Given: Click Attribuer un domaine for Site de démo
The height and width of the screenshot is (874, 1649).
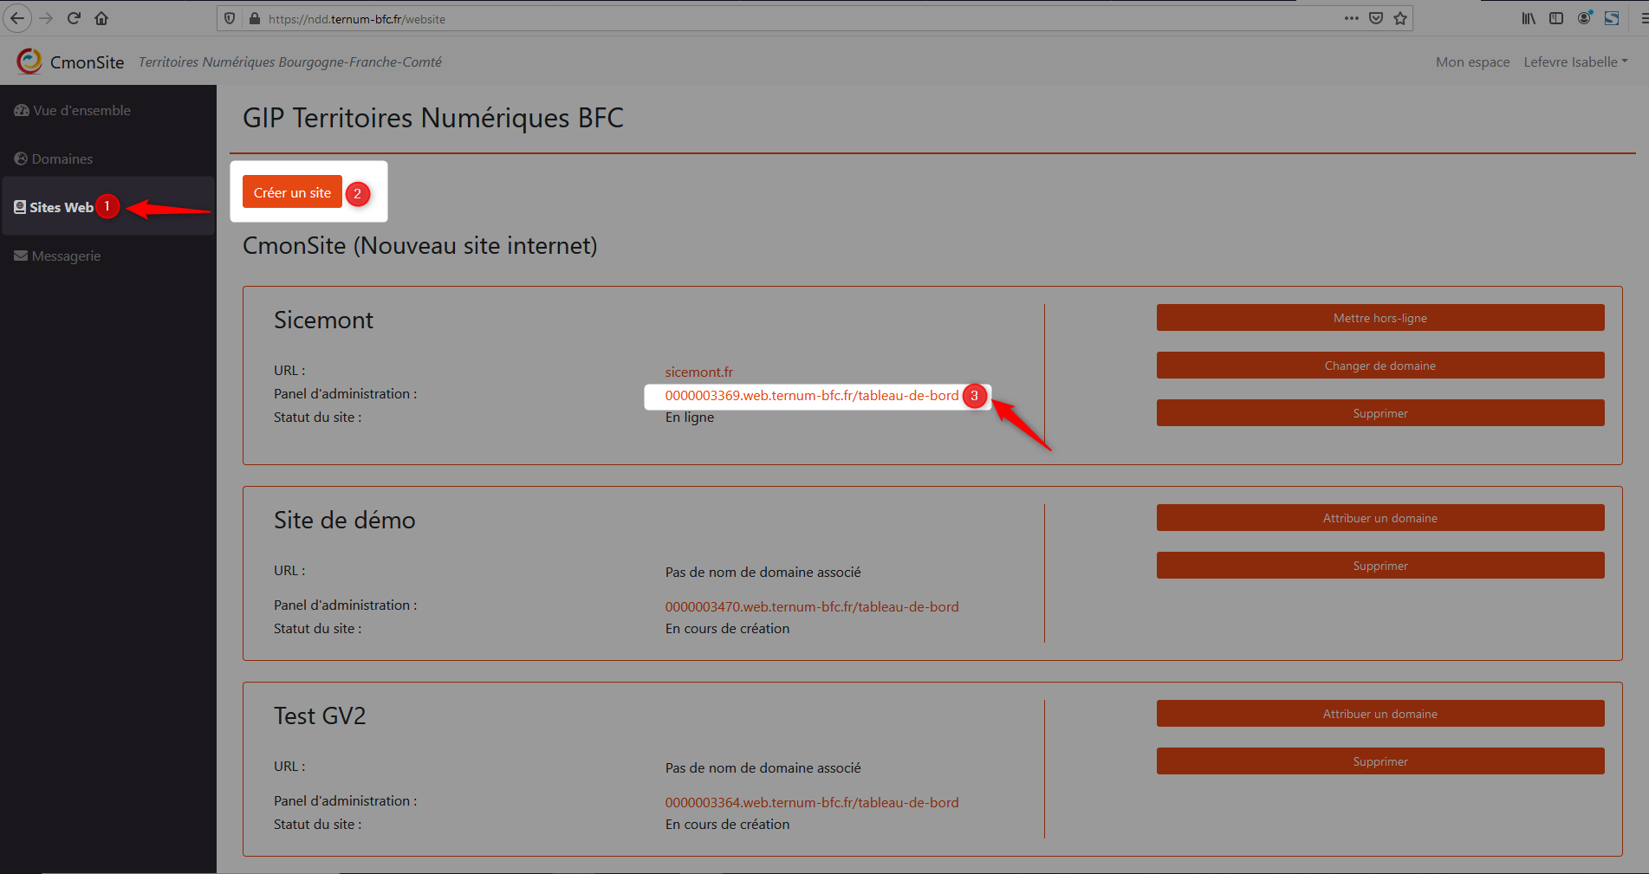Looking at the screenshot, I should click(1380, 518).
